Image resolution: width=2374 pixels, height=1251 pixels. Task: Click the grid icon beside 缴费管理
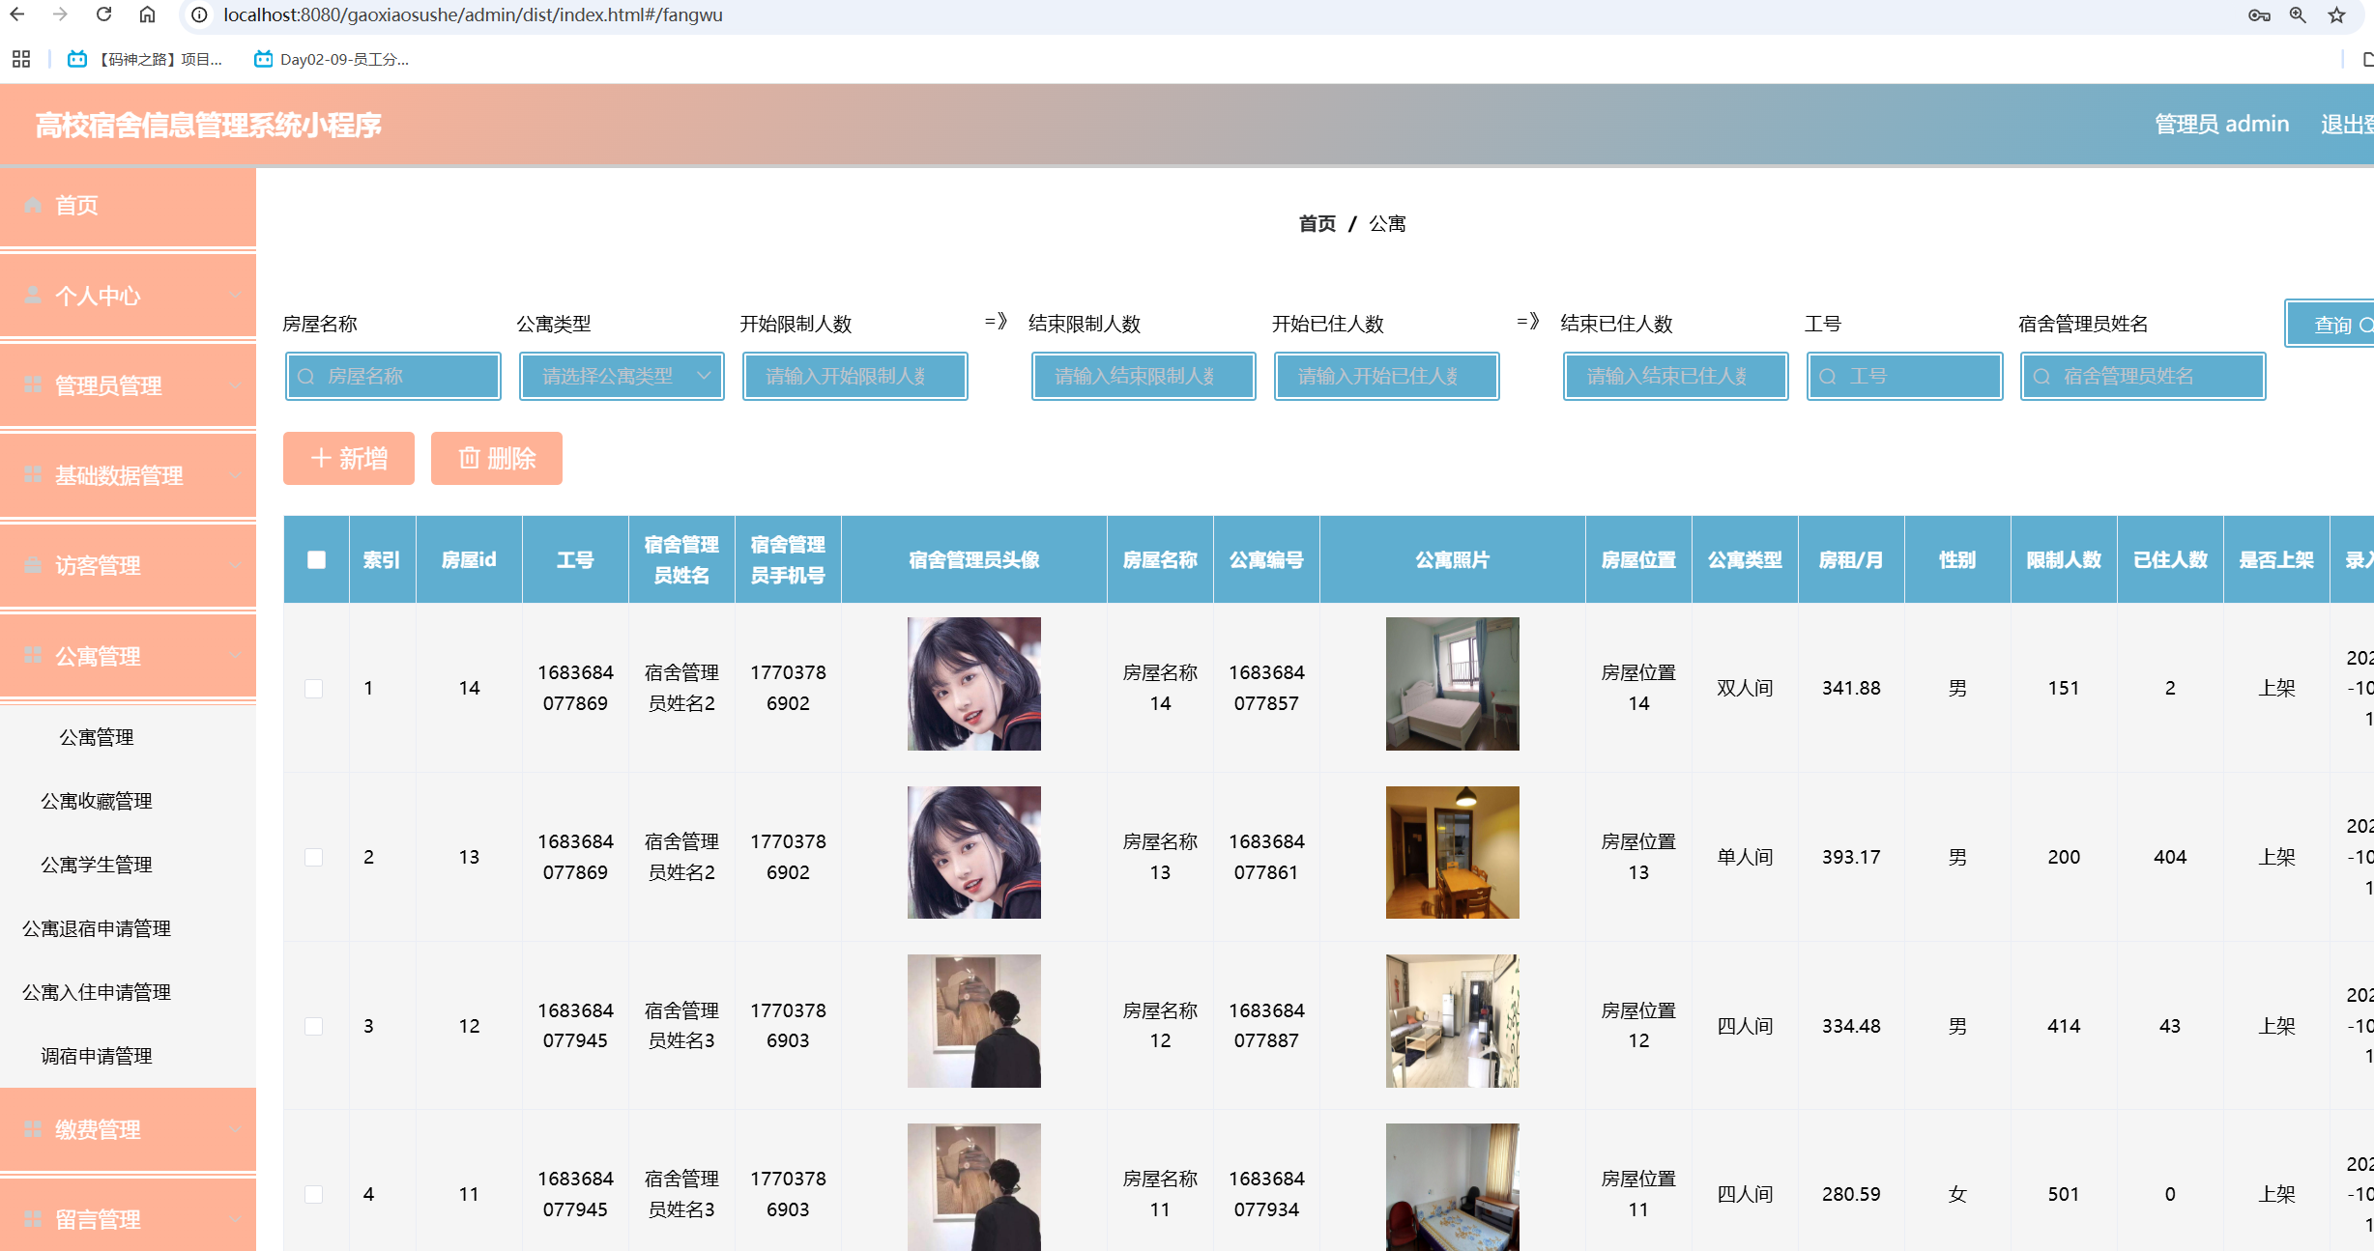click(x=33, y=1128)
